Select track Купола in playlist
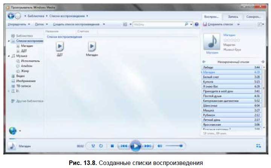Image resolution: width=271 pixels, height=168 pixels. pyautogui.click(x=231, y=82)
